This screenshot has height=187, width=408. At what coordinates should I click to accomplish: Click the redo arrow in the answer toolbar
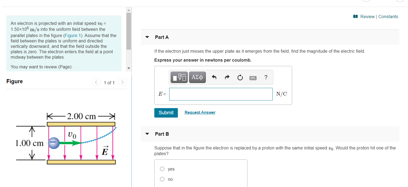(227, 77)
